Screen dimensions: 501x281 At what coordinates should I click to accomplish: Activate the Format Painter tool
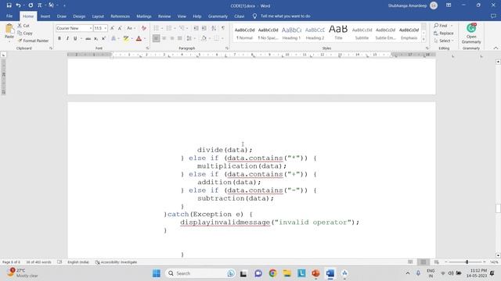(x=33, y=41)
